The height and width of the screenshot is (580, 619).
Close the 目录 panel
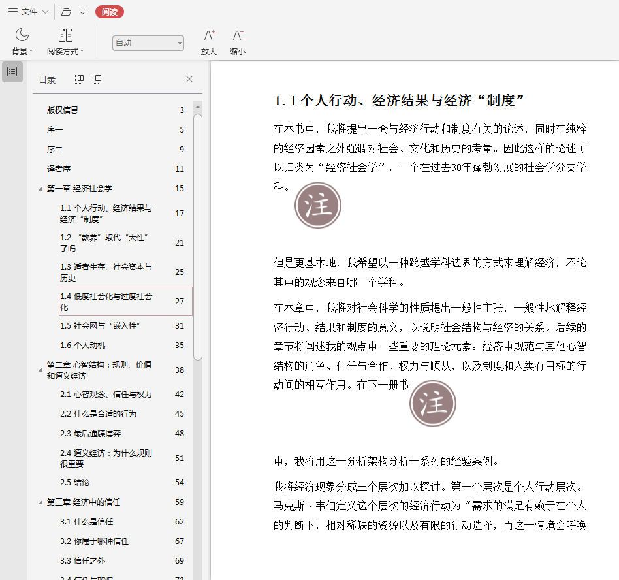[x=189, y=79]
